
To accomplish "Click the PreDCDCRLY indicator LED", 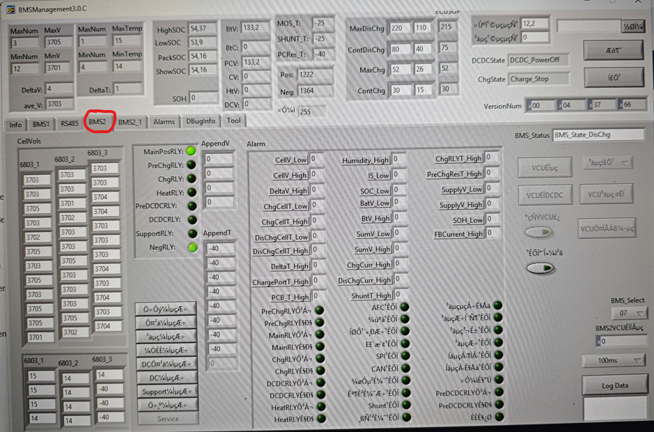I will point(192,206).
